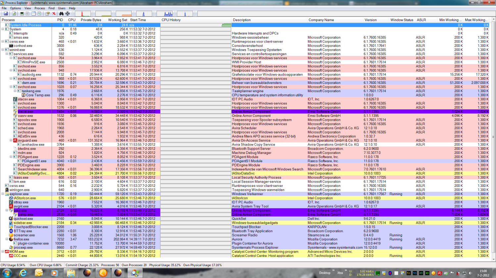This screenshot has height=278, width=496.
Task: Click the Core Temp.exe process icon
Action: click(24, 95)
